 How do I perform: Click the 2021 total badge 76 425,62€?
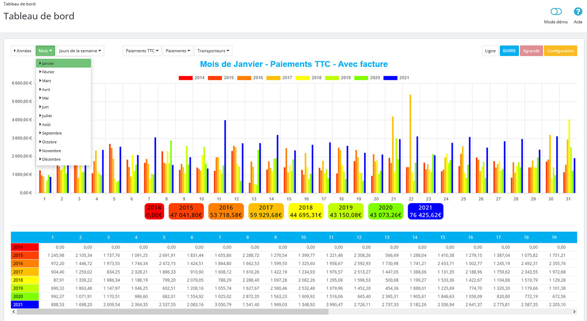click(426, 211)
